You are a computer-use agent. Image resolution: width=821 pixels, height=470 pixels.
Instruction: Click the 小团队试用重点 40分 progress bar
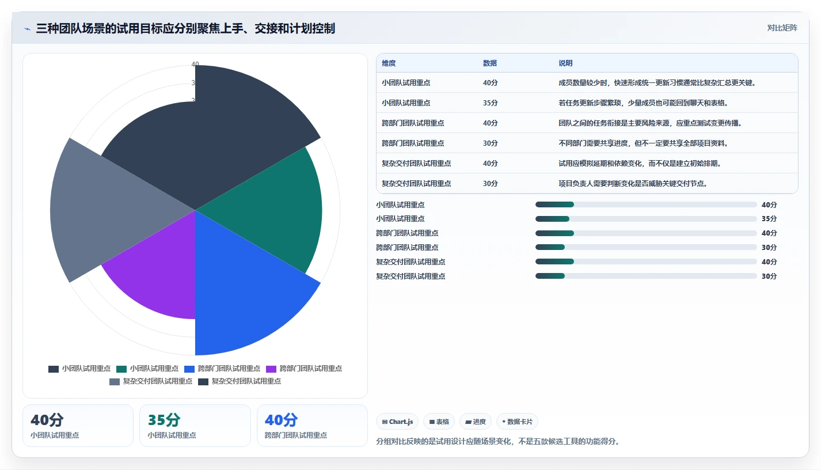click(x=646, y=204)
